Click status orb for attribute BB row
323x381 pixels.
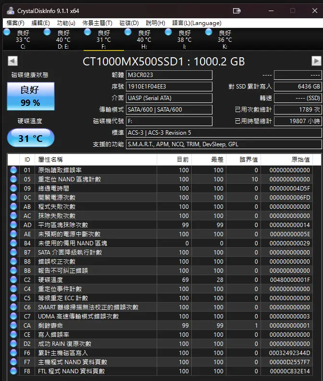click(13, 270)
